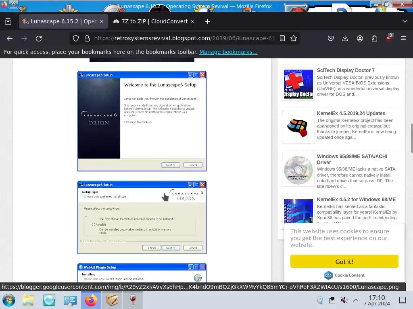Viewport: 413px width, 309px height.
Task: Click the uBlock Origin extension icon
Action: coord(389,38)
